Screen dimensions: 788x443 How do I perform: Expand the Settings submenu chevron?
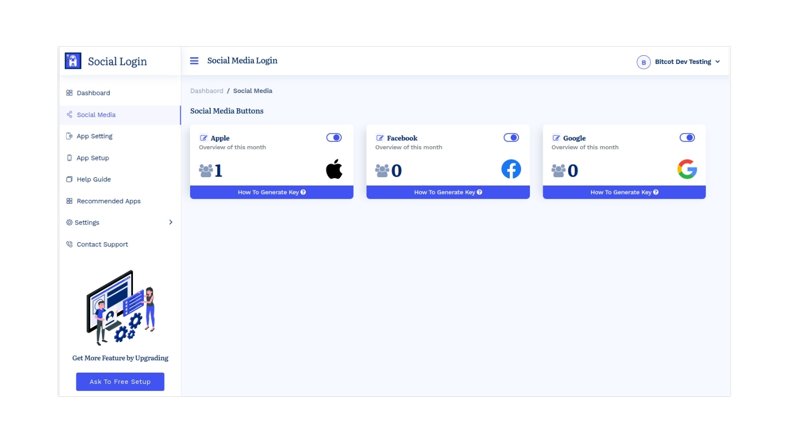[x=171, y=222]
